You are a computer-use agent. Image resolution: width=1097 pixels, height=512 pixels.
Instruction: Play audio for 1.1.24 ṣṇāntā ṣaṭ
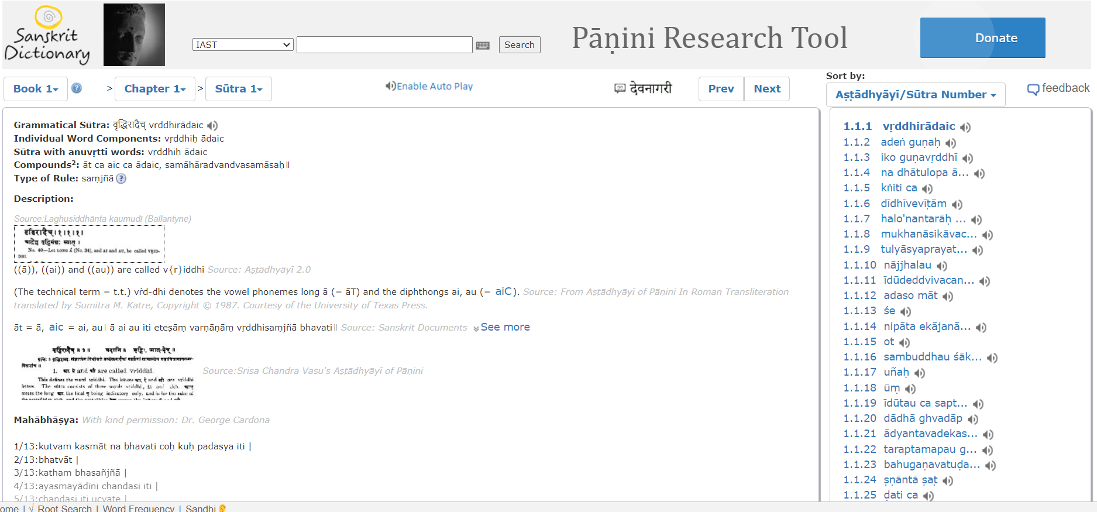tap(948, 480)
